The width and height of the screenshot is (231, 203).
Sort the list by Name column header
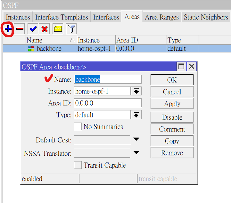[48, 40]
